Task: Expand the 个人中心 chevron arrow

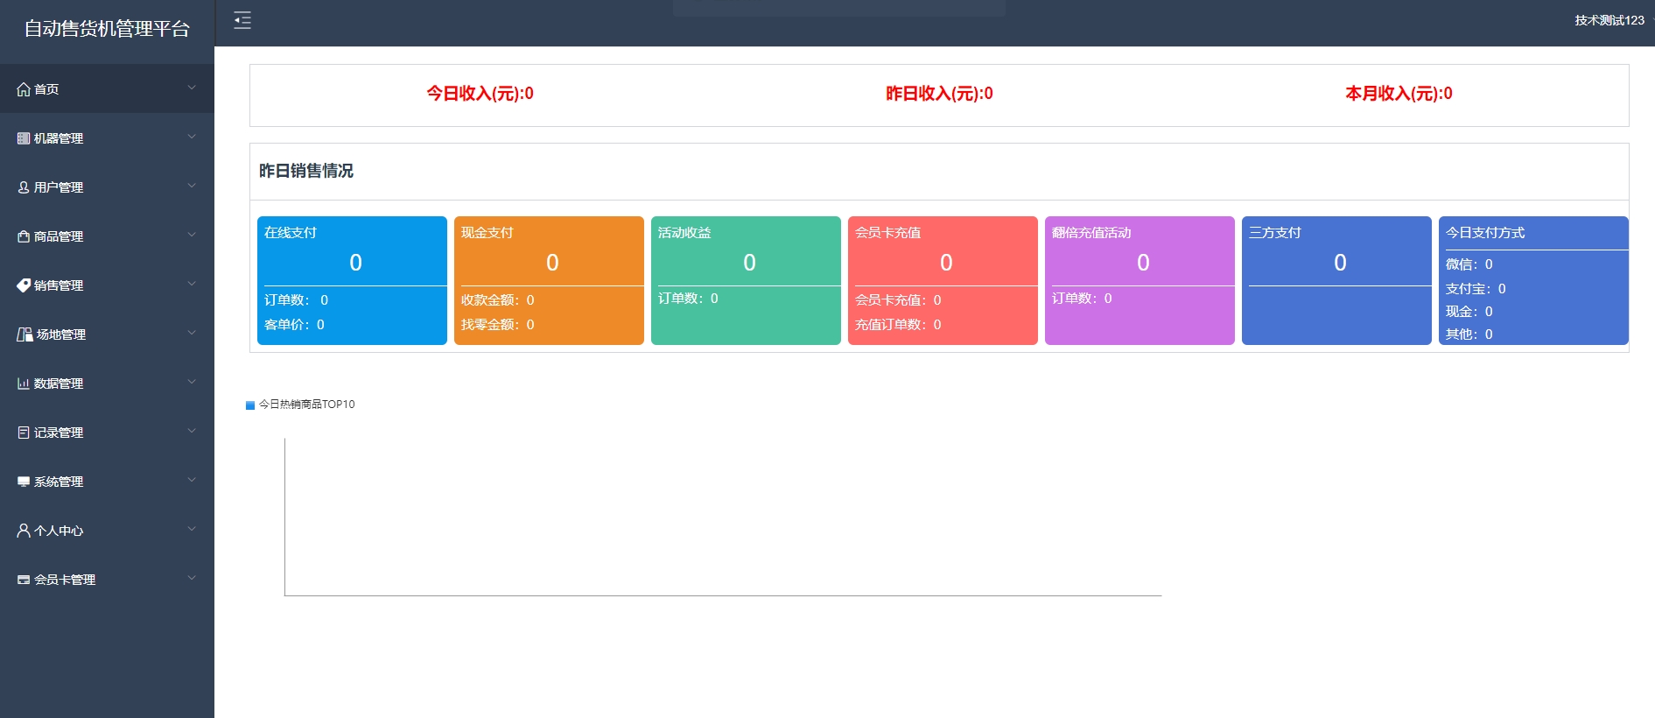Action: (192, 529)
